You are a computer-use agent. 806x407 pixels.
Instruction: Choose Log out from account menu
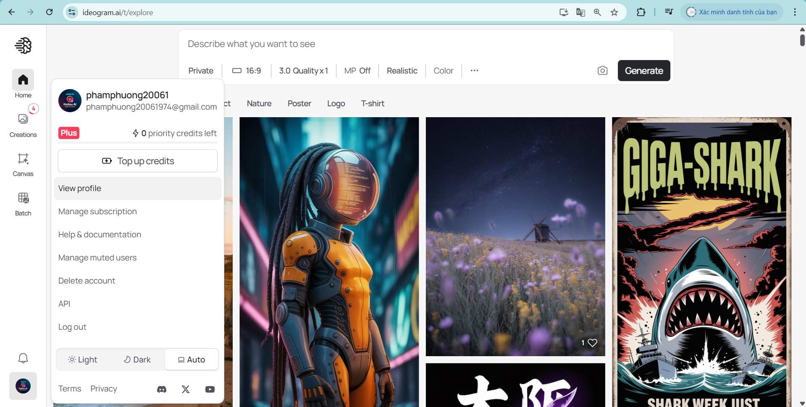[72, 327]
